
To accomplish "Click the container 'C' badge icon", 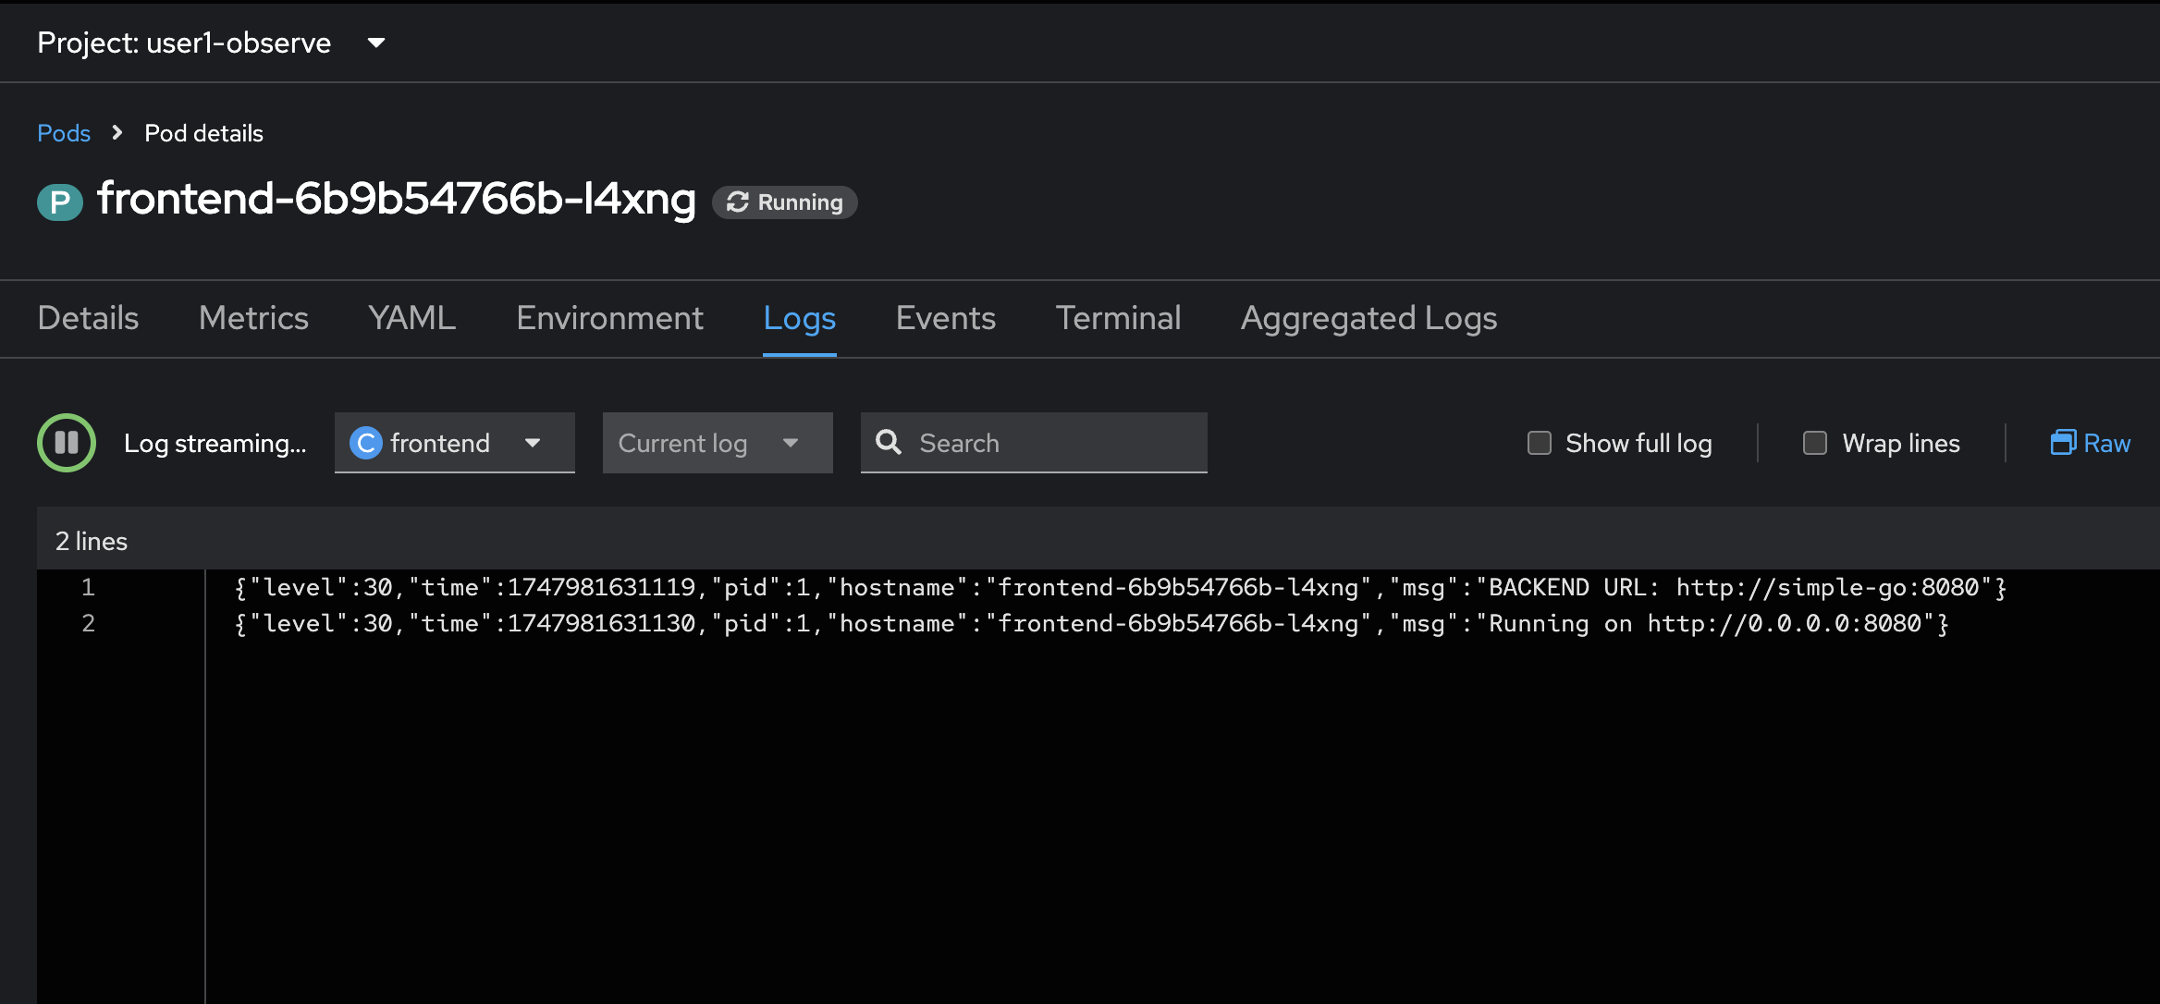I will [366, 443].
